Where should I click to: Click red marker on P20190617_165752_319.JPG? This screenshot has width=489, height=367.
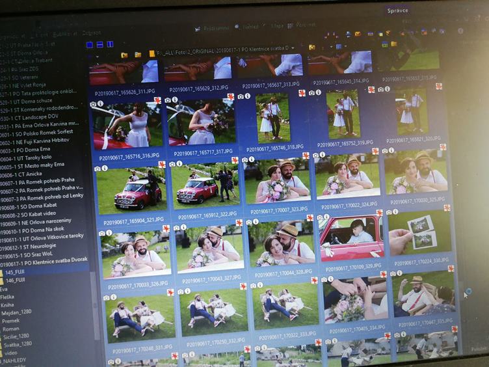click(x=371, y=90)
